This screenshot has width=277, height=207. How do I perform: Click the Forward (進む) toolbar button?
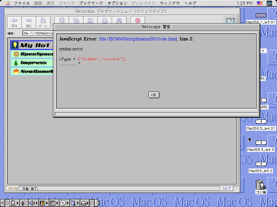[29, 23]
